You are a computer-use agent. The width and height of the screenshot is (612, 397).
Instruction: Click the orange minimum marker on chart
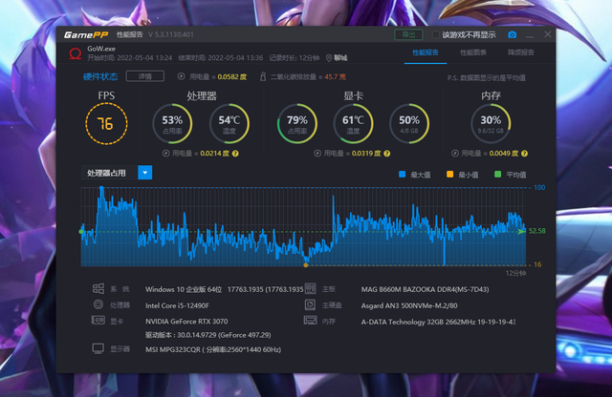pos(306,265)
